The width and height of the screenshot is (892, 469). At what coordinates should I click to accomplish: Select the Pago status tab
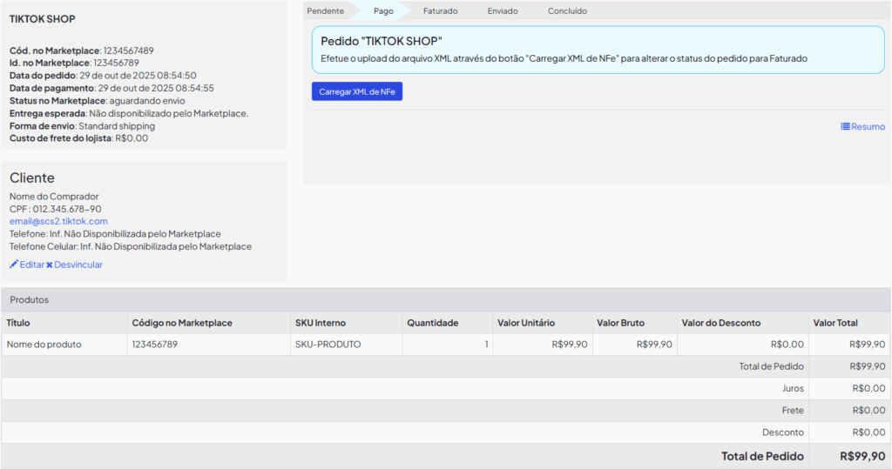383,11
